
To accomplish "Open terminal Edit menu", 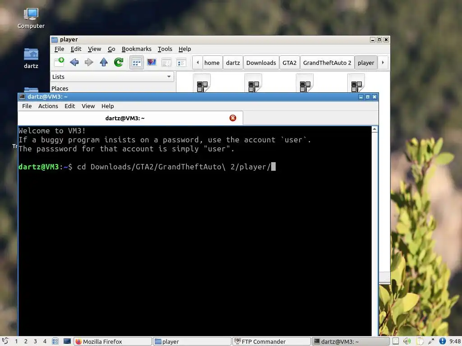I will [70, 106].
